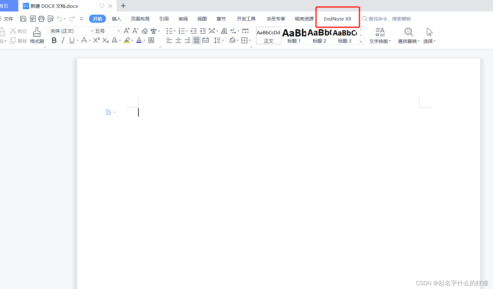This screenshot has width=493, height=289.
Task: Apply the 标题 2 style
Action: coord(319,36)
